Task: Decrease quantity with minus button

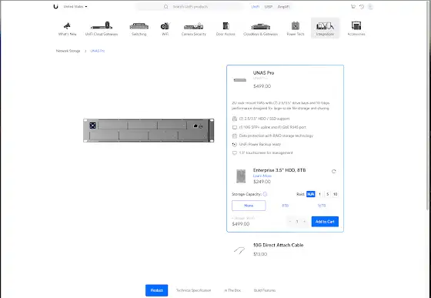Action: [x=290, y=222]
